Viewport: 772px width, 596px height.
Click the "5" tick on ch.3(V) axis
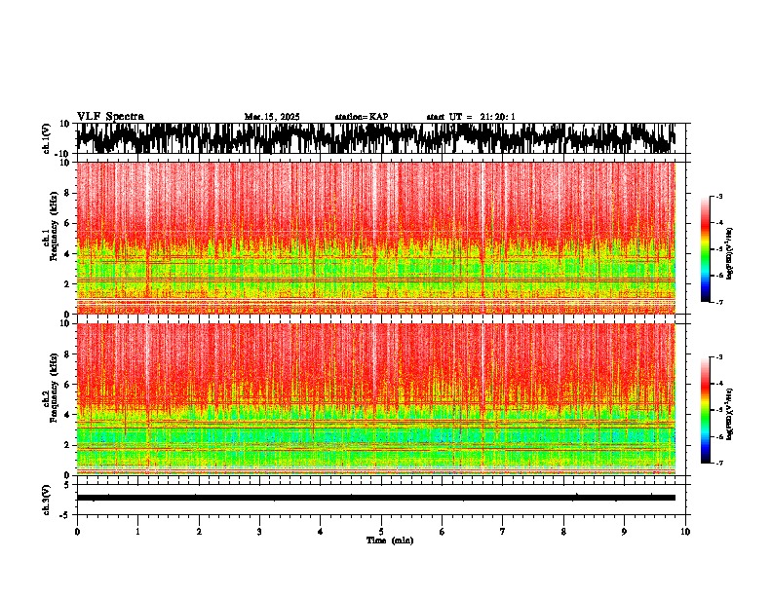pos(67,485)
